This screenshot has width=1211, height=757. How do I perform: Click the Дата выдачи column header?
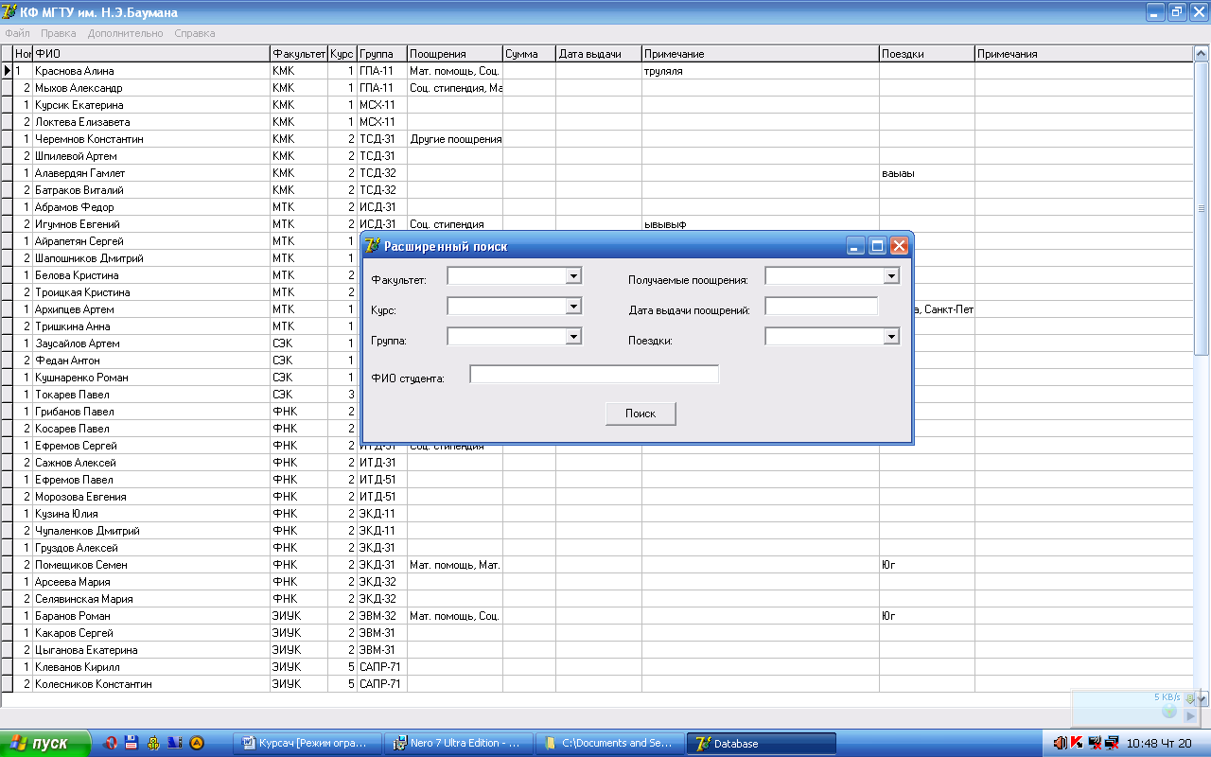tap(599, 54)
